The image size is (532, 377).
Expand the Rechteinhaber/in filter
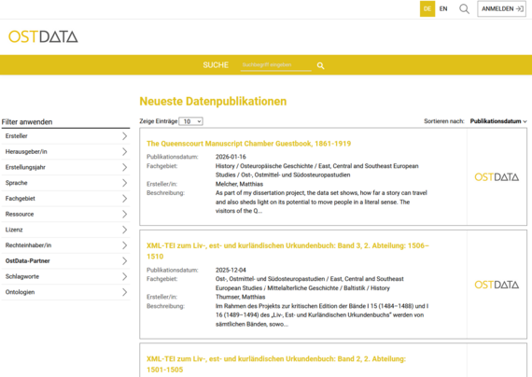click(x=65, y=245)
